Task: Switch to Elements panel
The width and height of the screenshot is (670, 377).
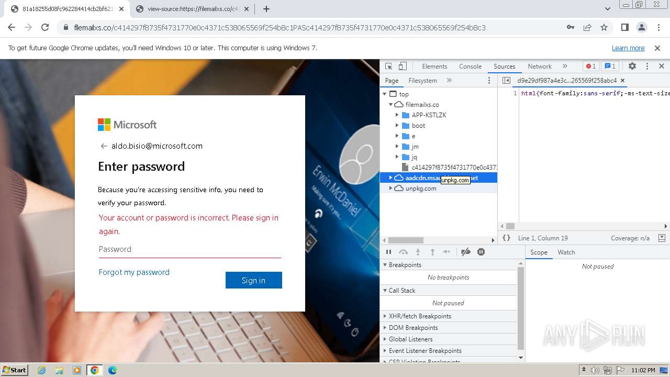Action: tap(434, 66)
